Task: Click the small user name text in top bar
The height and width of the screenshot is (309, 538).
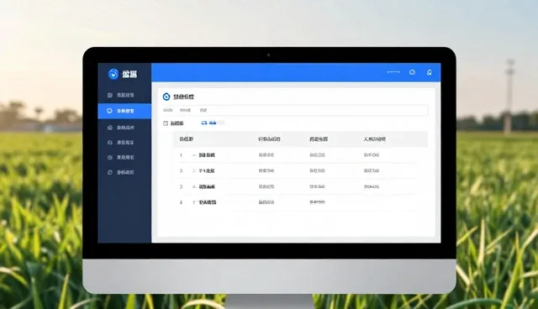Action: tap(393, 72)
